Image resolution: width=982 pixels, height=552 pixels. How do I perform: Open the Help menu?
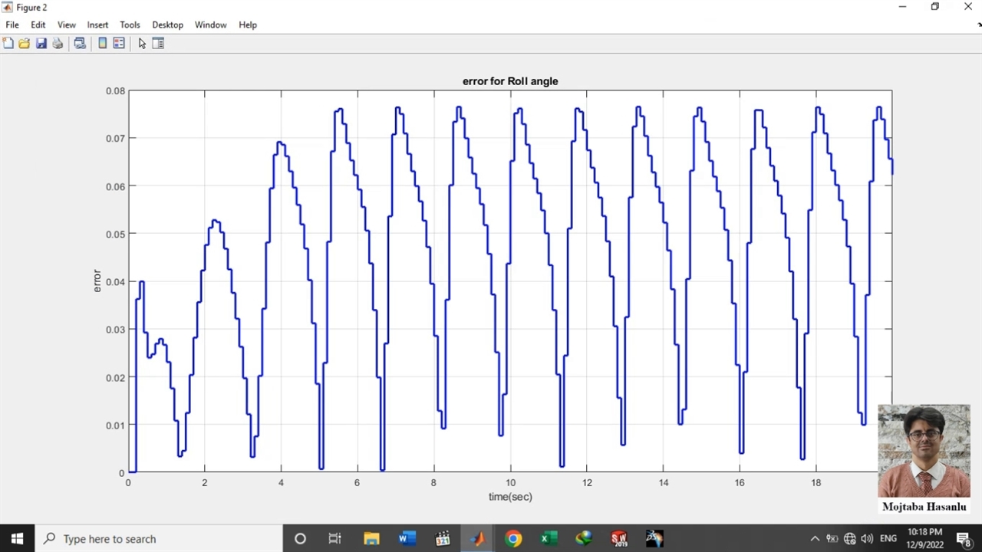tap(247, 25)
